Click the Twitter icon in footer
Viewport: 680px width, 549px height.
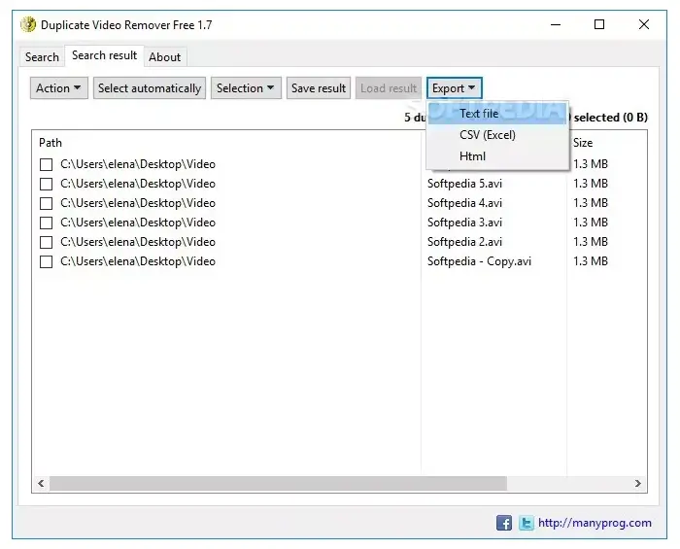tap(526, 523)
